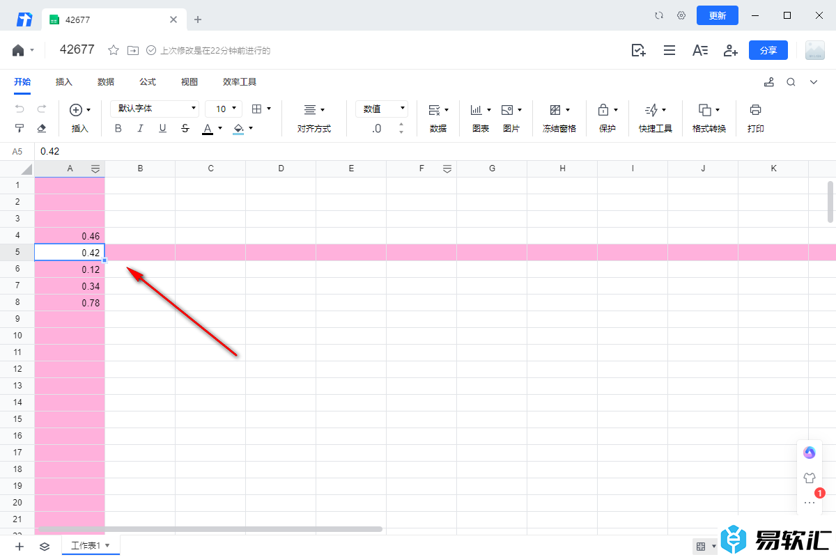Open the Insert (插入) plus icon
The image size is (836, 557).
click(x=76, y=109)
